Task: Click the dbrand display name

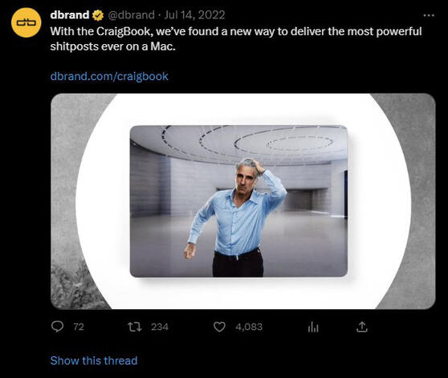Action: [x=69, y=15]
